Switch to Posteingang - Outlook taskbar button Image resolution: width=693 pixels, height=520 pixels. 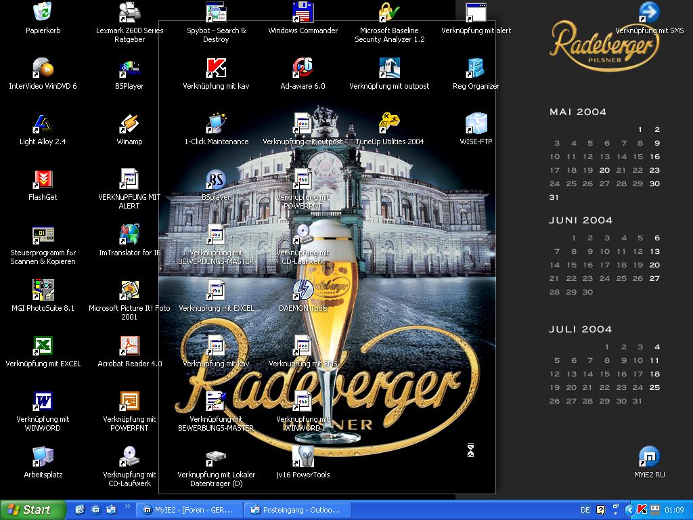point(298,510)
